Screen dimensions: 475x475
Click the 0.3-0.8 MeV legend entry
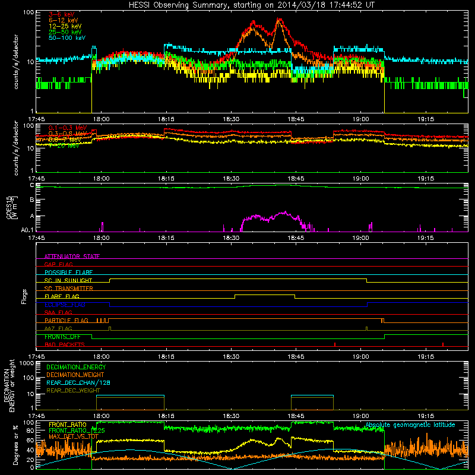[x=68, y=134]
